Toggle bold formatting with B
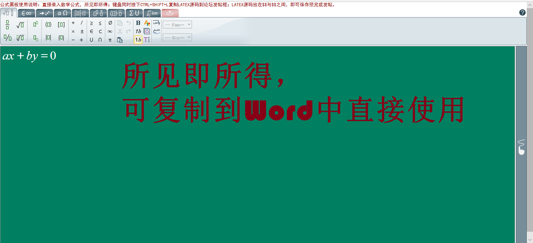Image resolution: width=533 pixels, height=243 pixels. 138,23
